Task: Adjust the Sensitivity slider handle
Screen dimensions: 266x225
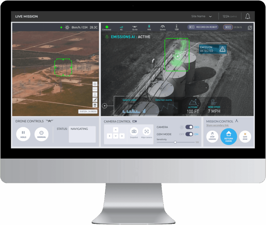Action: 175,142
